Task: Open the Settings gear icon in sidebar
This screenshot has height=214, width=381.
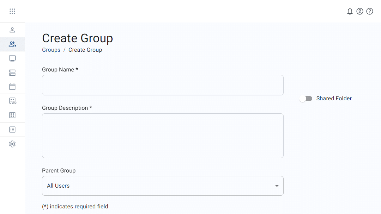Action: pos(12,144)
